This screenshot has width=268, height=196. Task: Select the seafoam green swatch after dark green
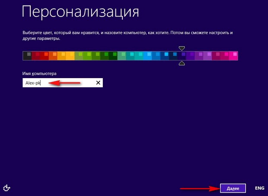coord(121,56)
